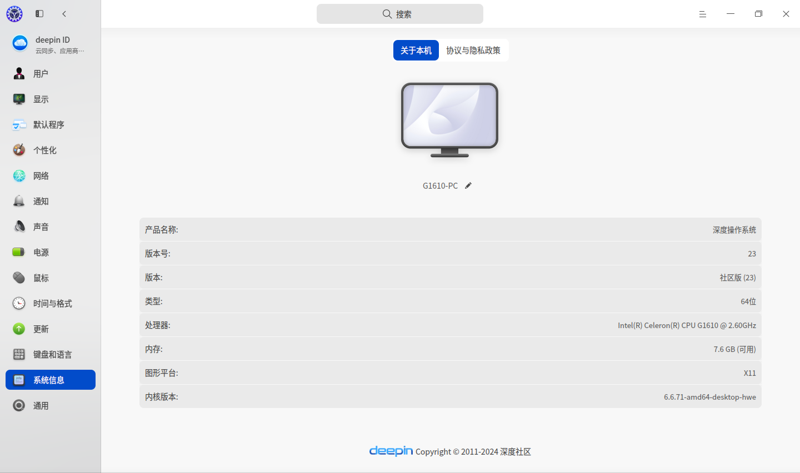Click the 类型 value 64位
This screenshot has width=800, height=473.
click(748, 301)
